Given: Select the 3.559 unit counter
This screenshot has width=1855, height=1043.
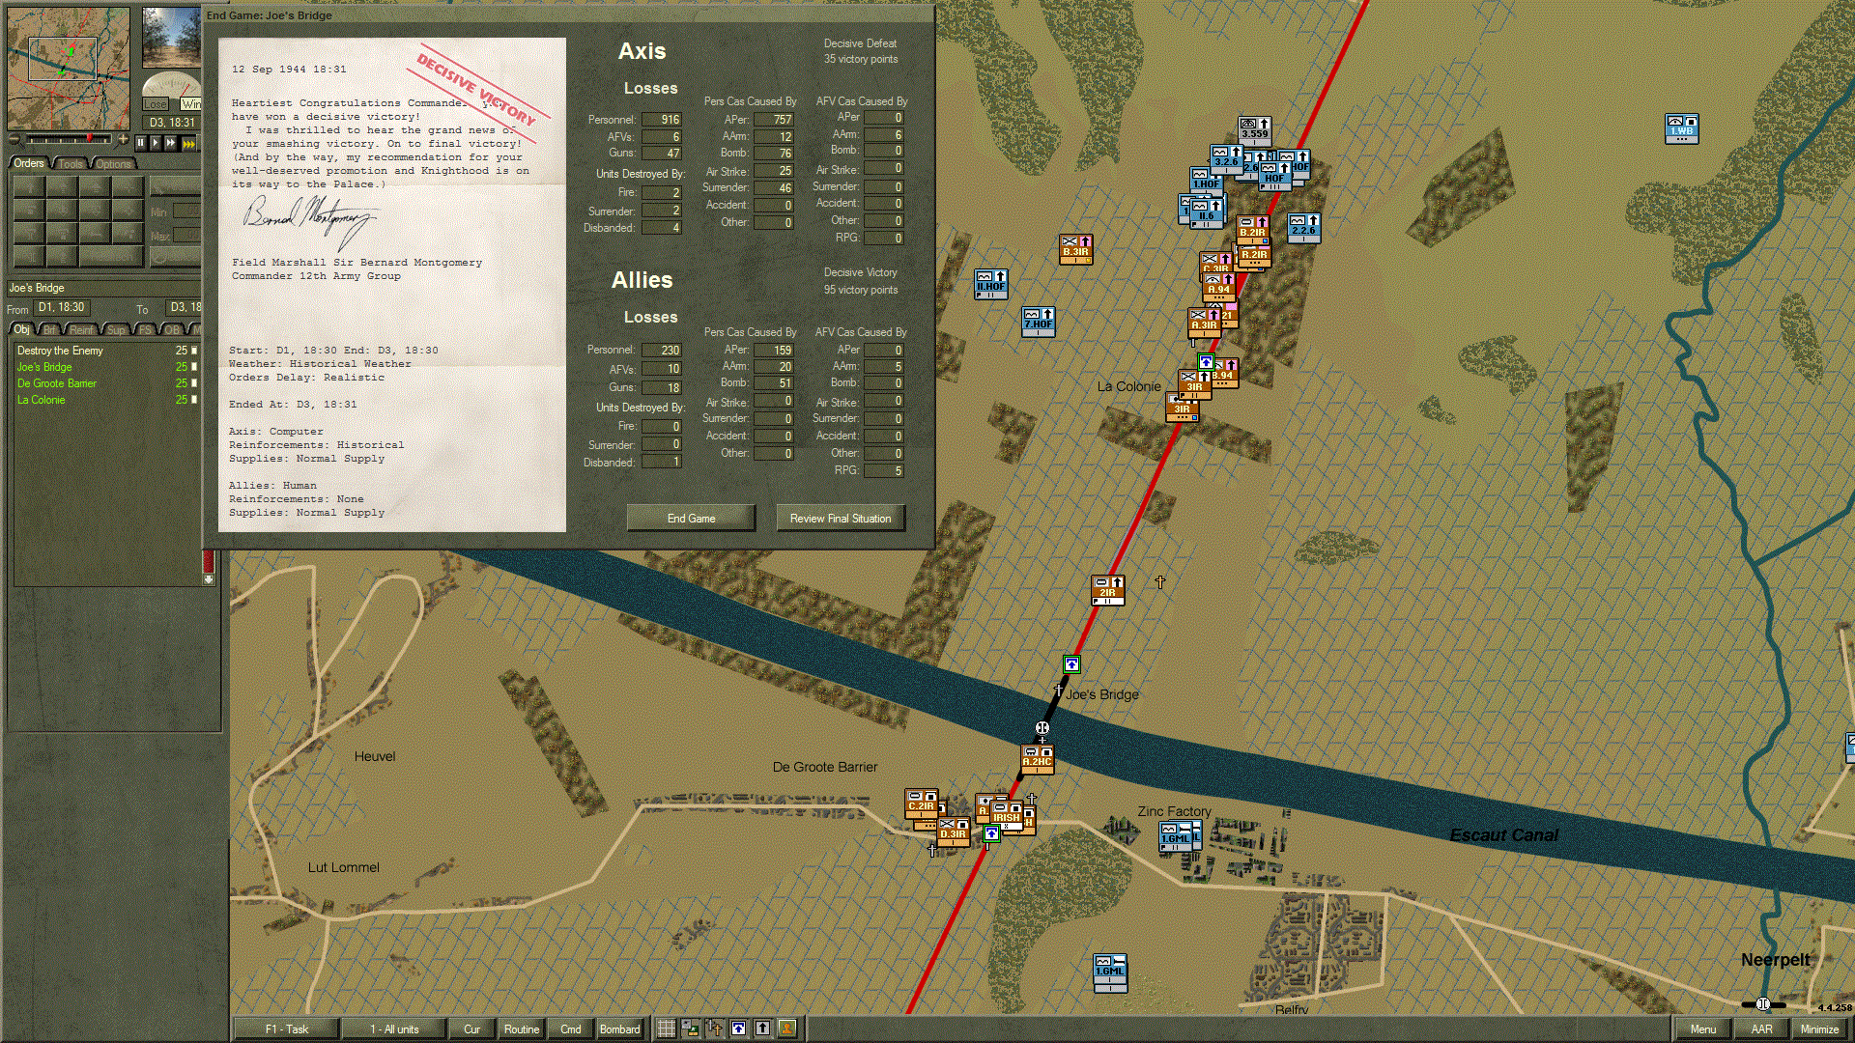Looking at the screenshot, I should (1255, 129).
